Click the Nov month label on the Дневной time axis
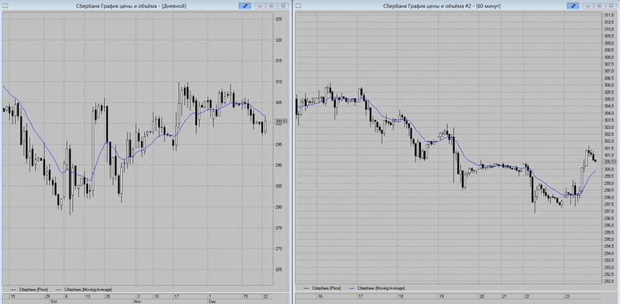The width and height of the screenshot is (620, 304). pyautogui.click(x=138, y=302)
